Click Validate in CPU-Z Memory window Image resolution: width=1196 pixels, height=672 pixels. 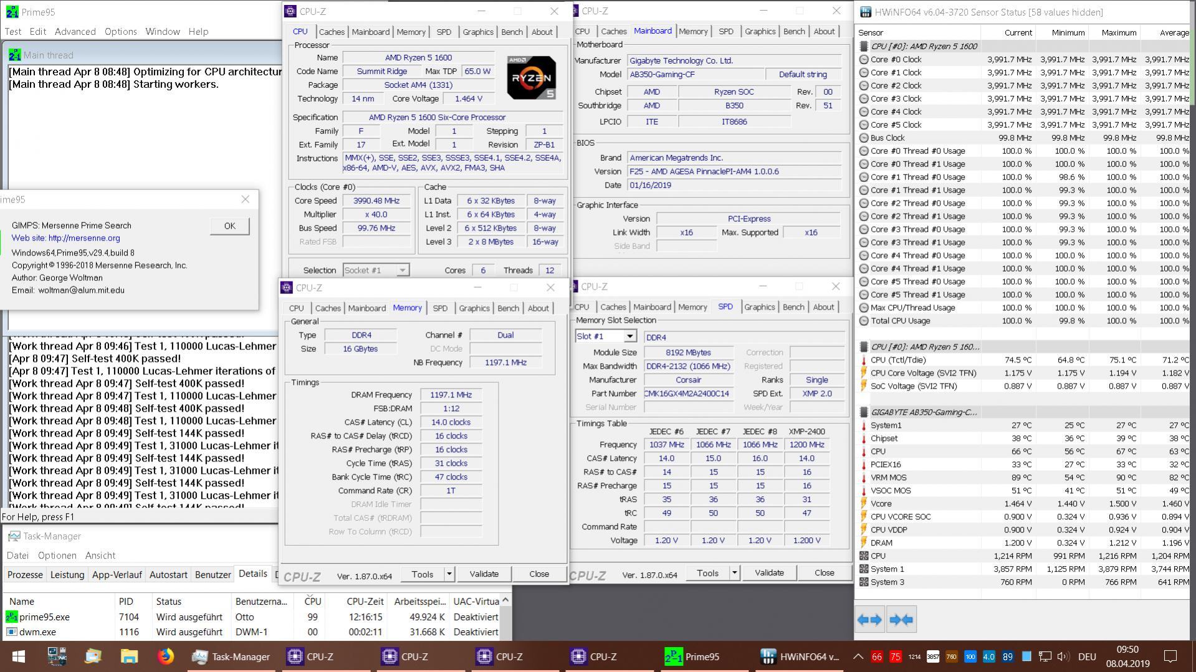click(x=484, y=574)
